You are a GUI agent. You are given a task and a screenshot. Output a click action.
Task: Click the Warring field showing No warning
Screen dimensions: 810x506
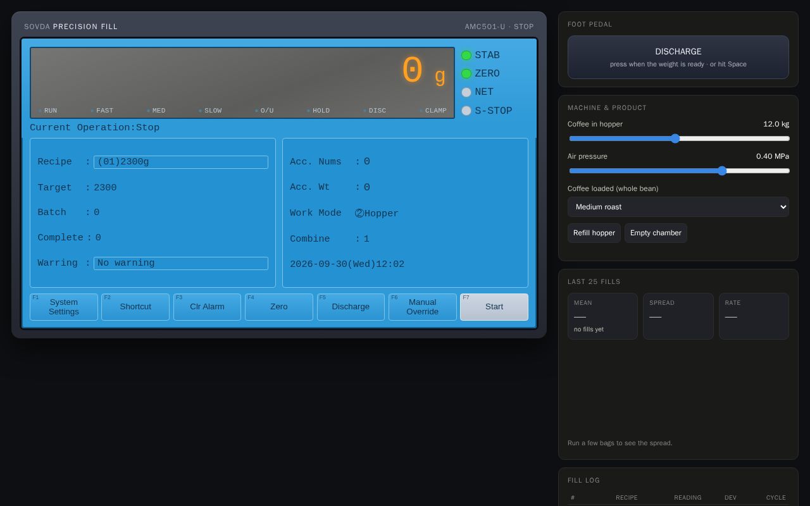pos(181,263)
